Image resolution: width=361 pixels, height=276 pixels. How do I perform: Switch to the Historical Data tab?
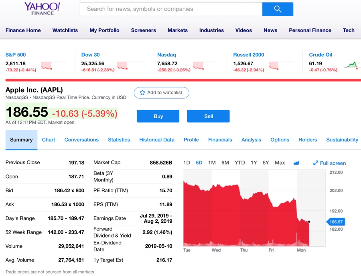point(157,140)
